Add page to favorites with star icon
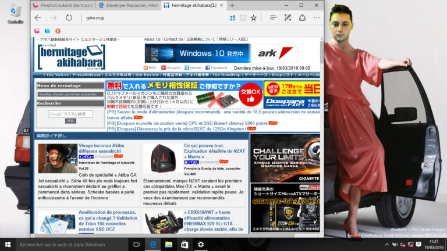447x251 pixels. 254,18
